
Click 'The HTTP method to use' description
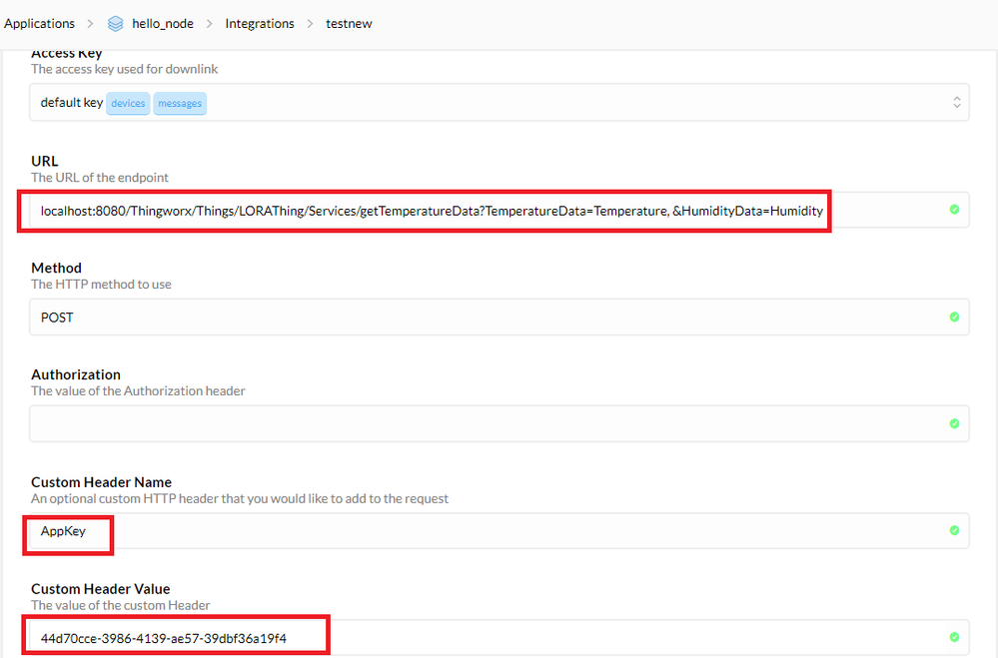(101, 285)
